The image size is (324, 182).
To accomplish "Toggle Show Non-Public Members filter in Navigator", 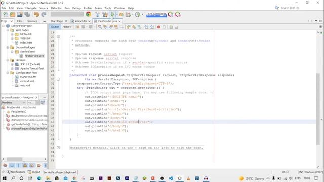I will [25, 165].
